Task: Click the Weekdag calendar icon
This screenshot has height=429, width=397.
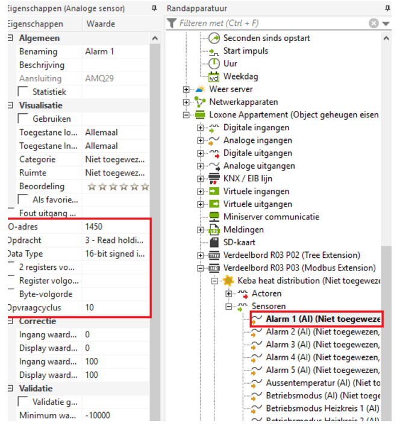Action: [x=214, y=77]
